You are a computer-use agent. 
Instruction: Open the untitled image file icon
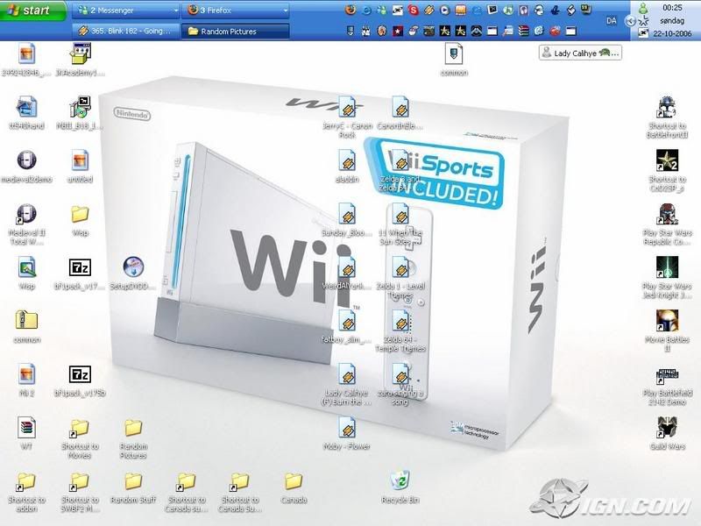pyautogui.click(x=80, y=167)
